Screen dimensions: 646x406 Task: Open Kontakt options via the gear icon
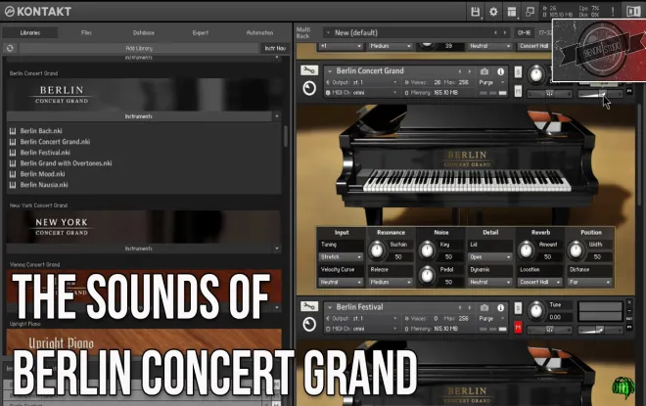pyautogui.click(x=493, y=12)
